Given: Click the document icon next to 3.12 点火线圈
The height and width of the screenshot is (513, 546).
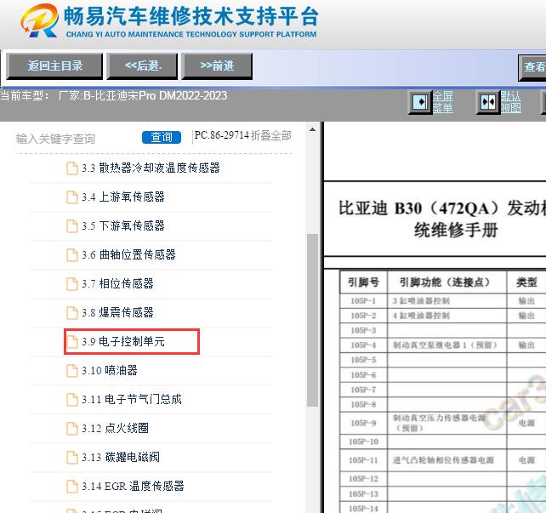Looking at the screenshot, I should pos(72,429).
